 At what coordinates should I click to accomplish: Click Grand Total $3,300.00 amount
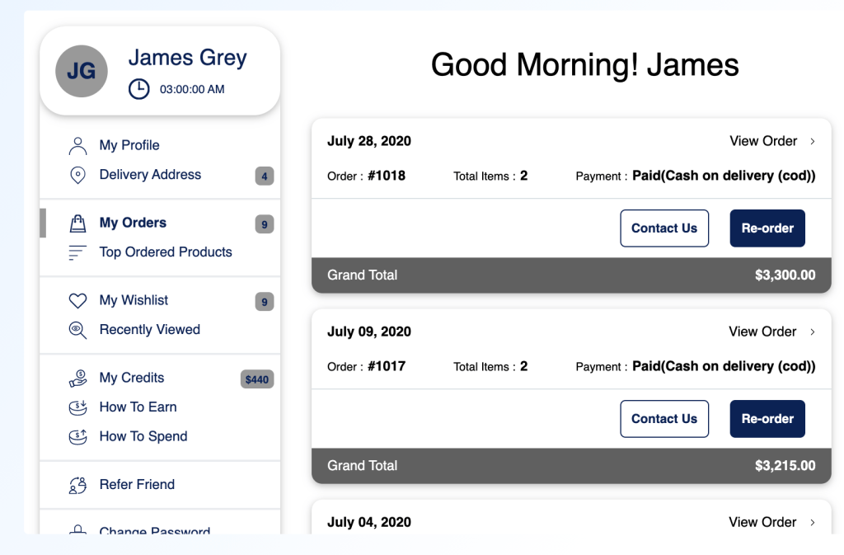[x=785, y=275]
